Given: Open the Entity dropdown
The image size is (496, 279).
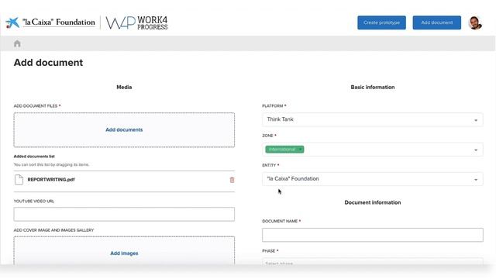Looking at the screenshot, I should point(372,179).
